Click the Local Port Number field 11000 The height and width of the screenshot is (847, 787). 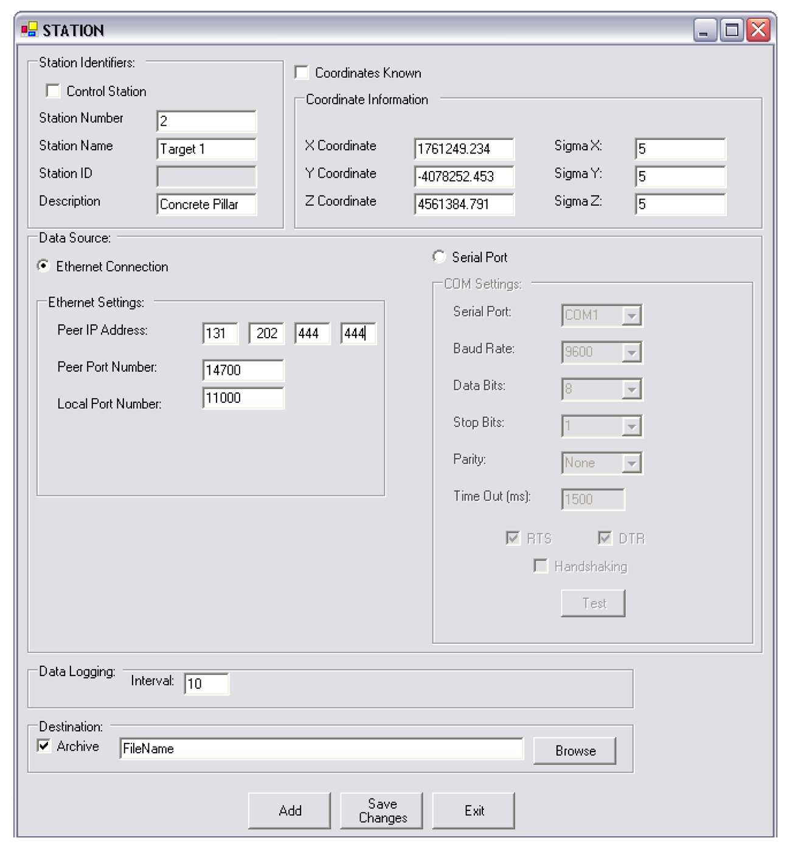(243, 398)
